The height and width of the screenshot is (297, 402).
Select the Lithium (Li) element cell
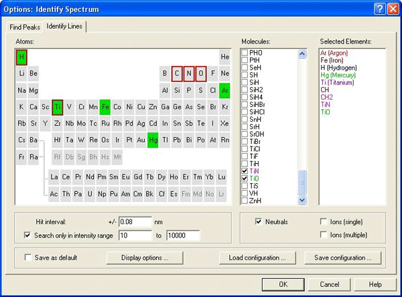21,74
